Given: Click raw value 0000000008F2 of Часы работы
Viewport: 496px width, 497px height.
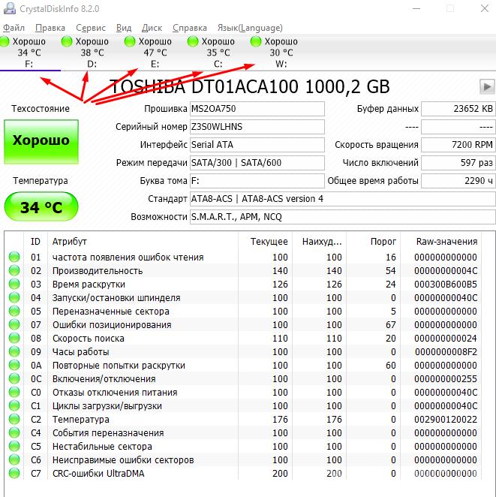Looking at the screenshot, I should (x=446, y=352).
